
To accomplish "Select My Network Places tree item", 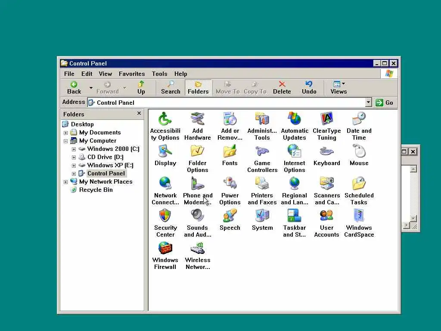I will pos(106,181).
